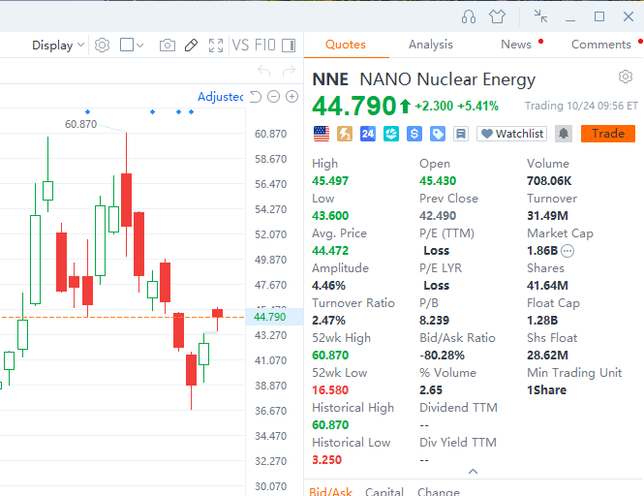
Task: Click the Historical Low value 3.250
Action: click(x=327, y=460)
